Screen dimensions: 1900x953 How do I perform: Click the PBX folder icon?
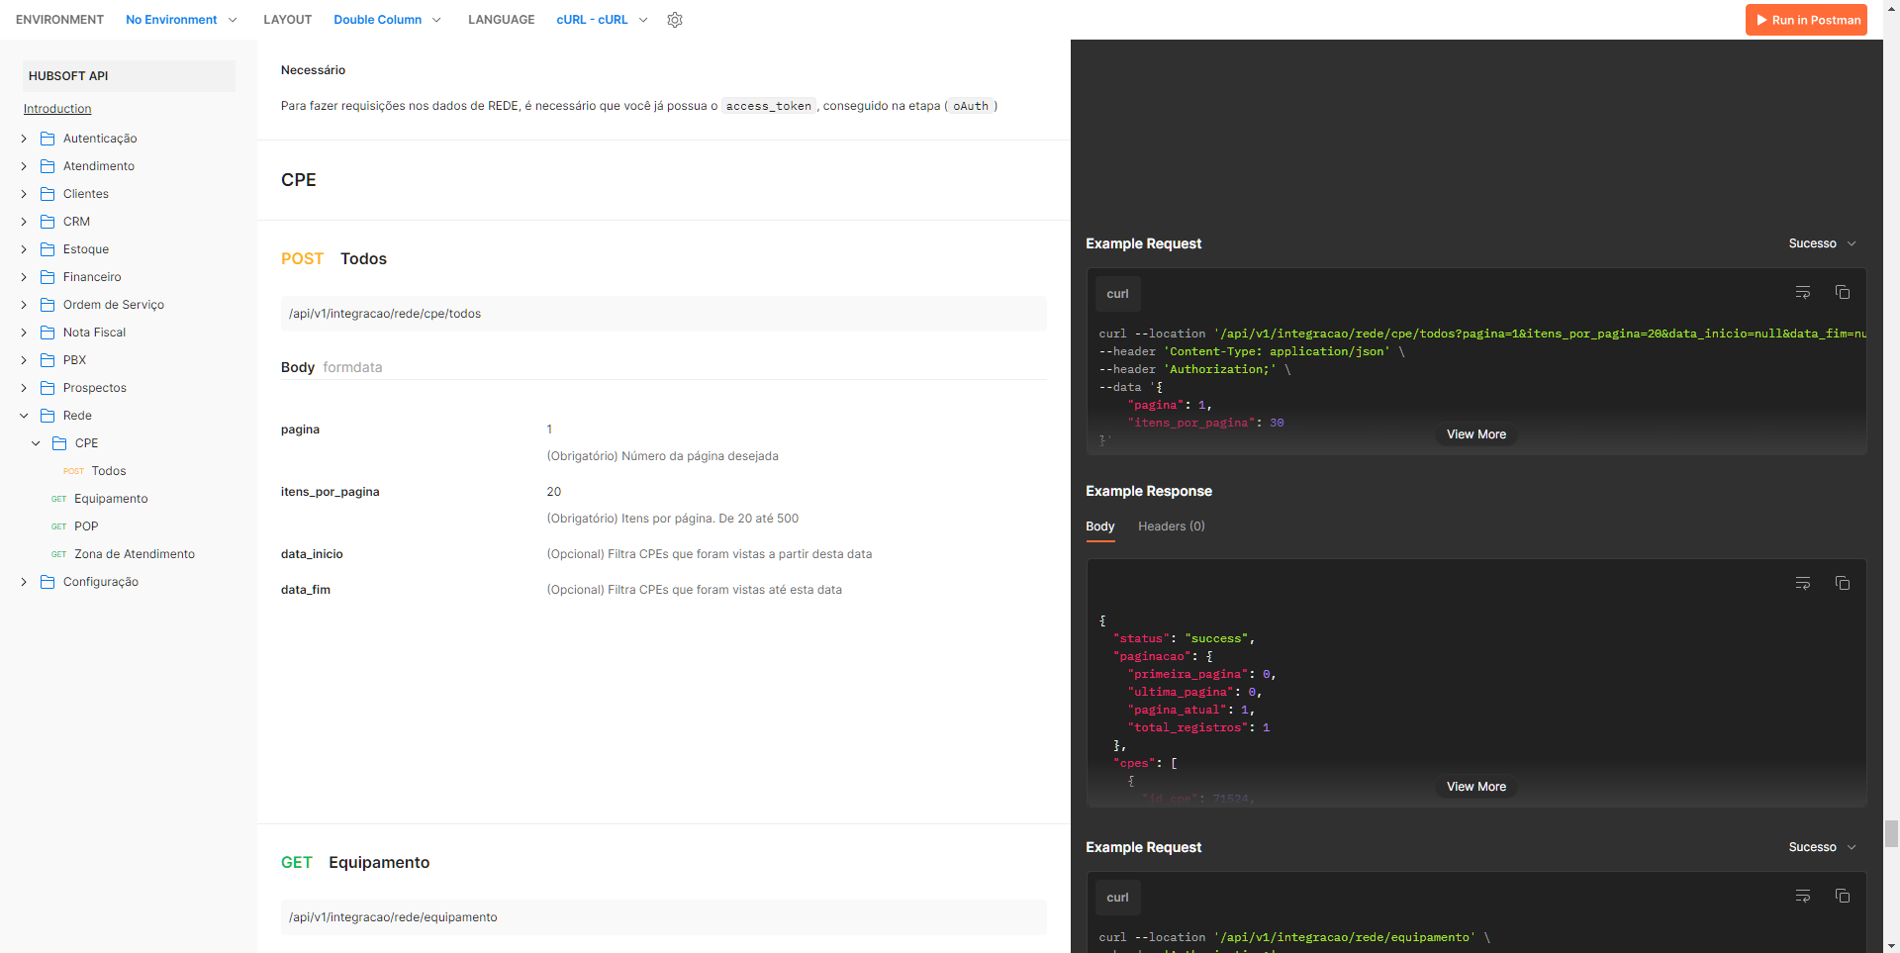coord(47,360)
